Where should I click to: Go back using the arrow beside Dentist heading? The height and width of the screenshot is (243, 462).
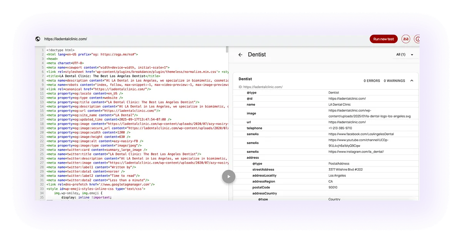[x=240, y=55]
